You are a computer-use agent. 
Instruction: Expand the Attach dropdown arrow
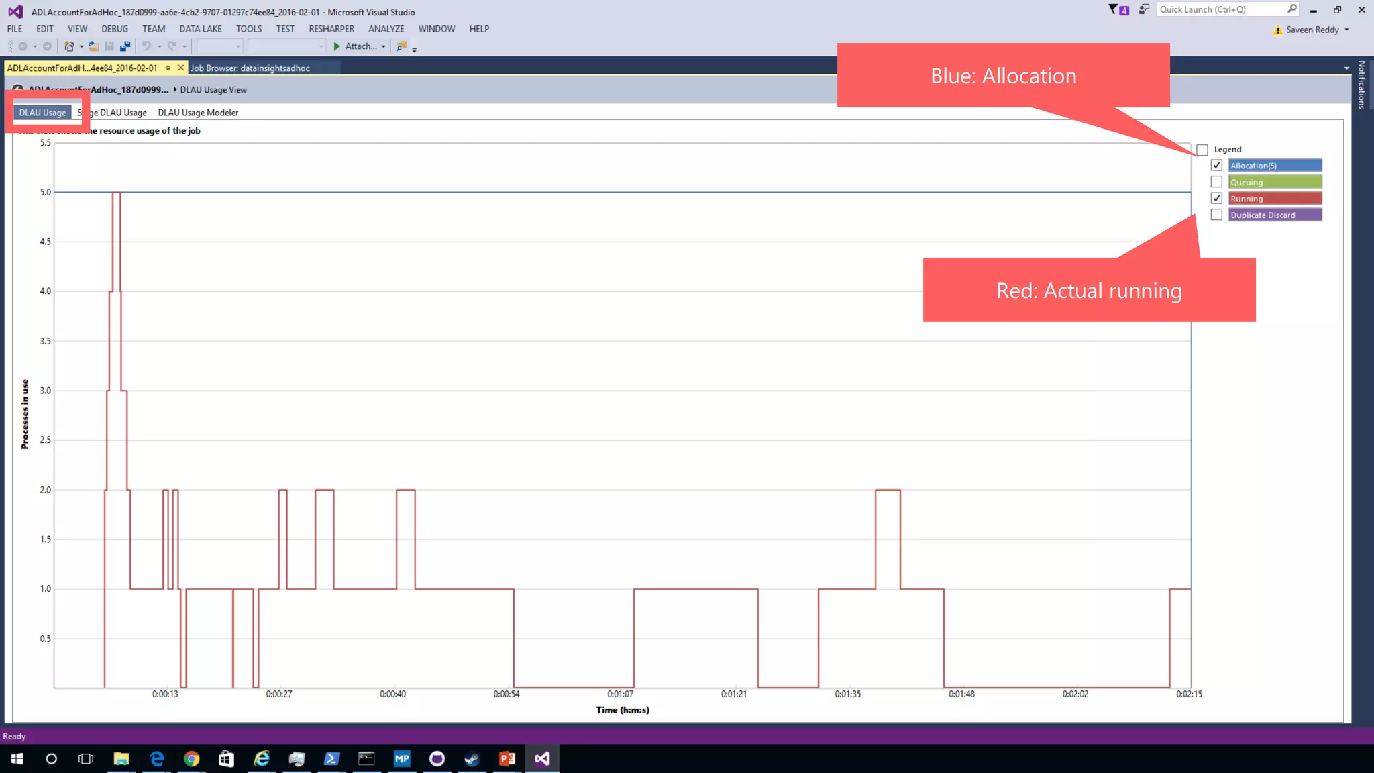pyautogui.click(x=383, y=46)
